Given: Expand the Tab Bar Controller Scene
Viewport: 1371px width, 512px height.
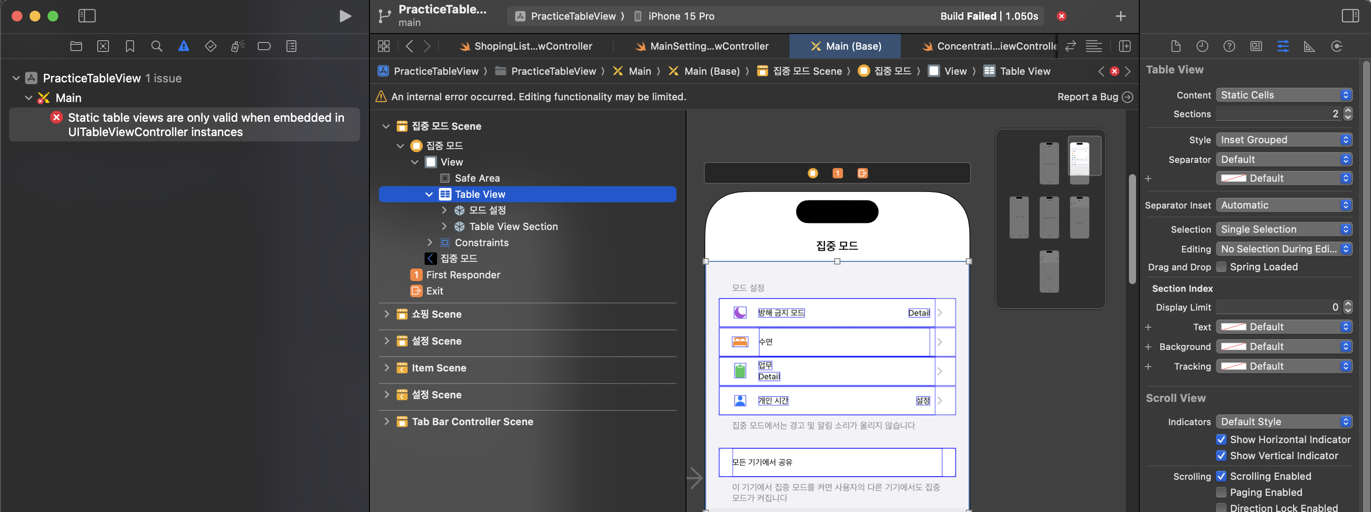Looking at the screenshot, I should click(x=386, y=421).
